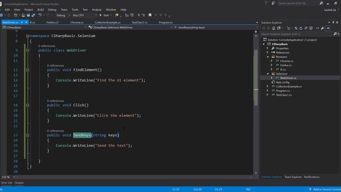The image size is (341, 192).
Task: Toggle Show All Files in Solution Explorer
Action: (311, 28)
